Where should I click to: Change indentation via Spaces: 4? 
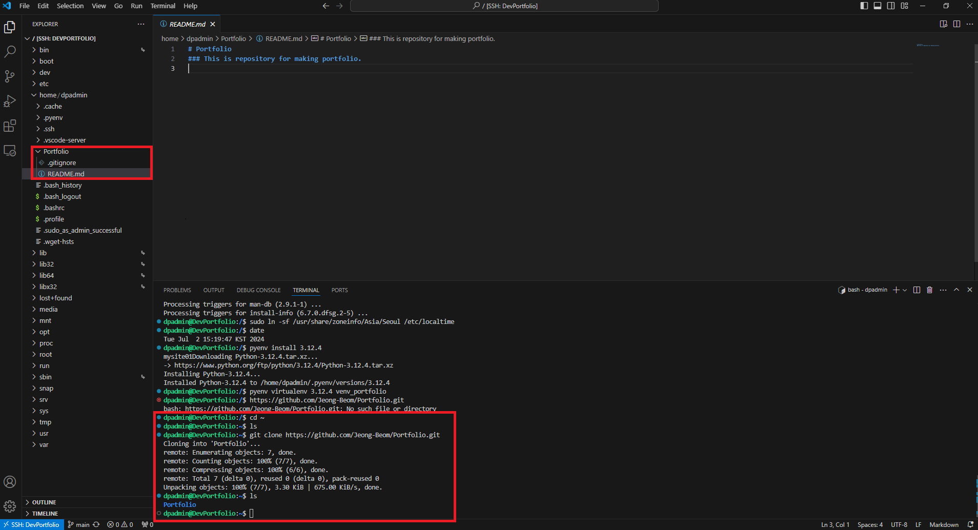pos(870,525)
